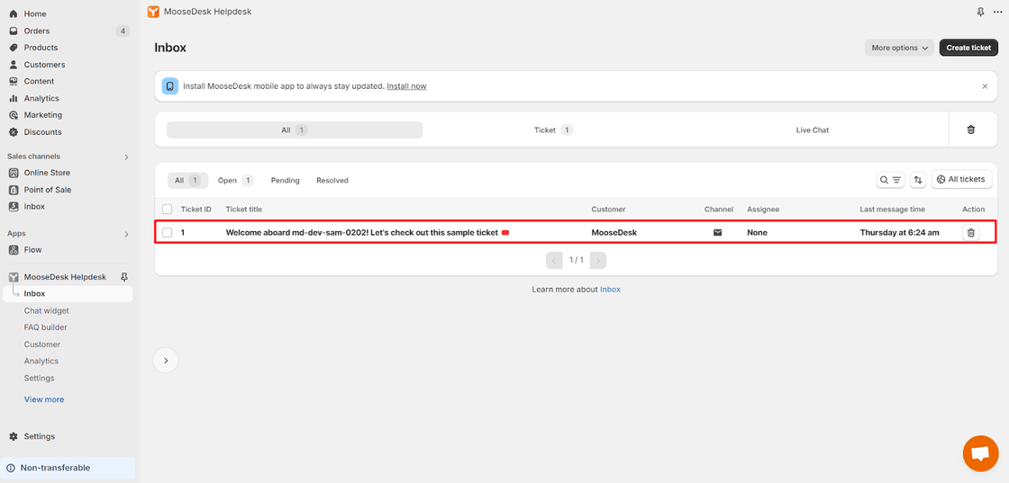Open the Discounts section
The height and width of the screenshot is (483, 1009).
pyautogui.click(x=42, y=131)
